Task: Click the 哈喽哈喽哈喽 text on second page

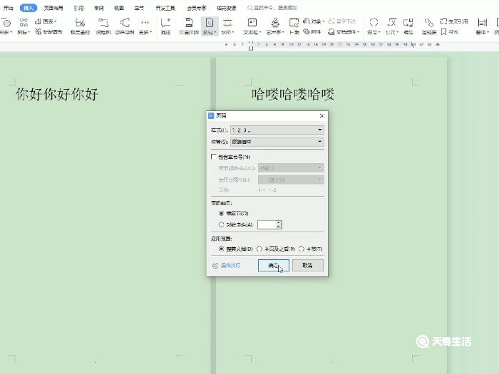Action: click(x=293, y=95)
